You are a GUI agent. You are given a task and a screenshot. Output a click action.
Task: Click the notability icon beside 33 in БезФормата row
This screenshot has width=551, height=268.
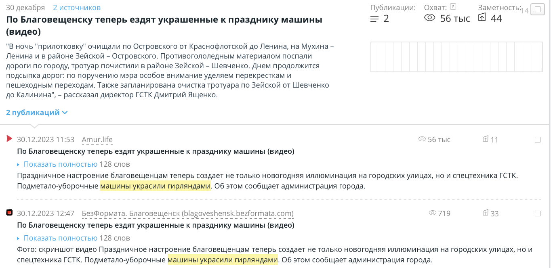pyautogui.click(x=486, y=213)
